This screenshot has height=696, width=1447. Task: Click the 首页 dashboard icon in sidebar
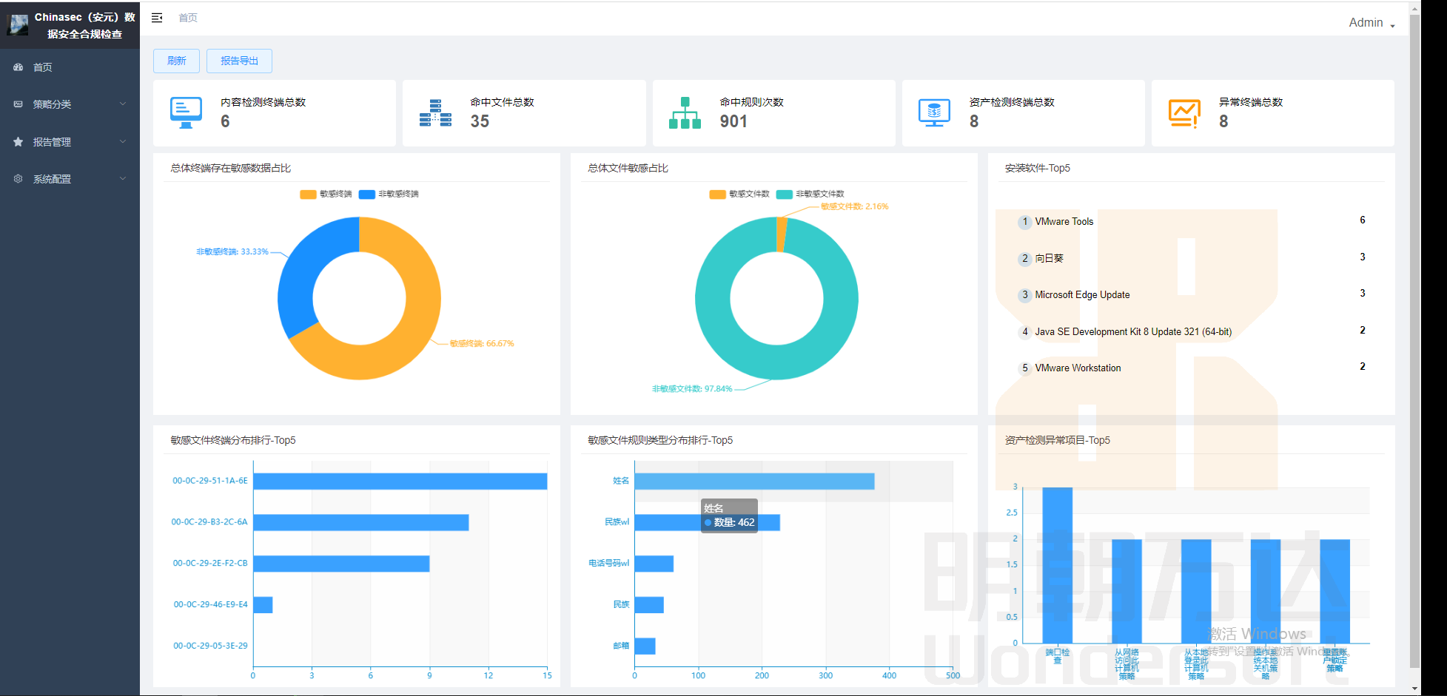pyautogui.click(x=19, y=67)
